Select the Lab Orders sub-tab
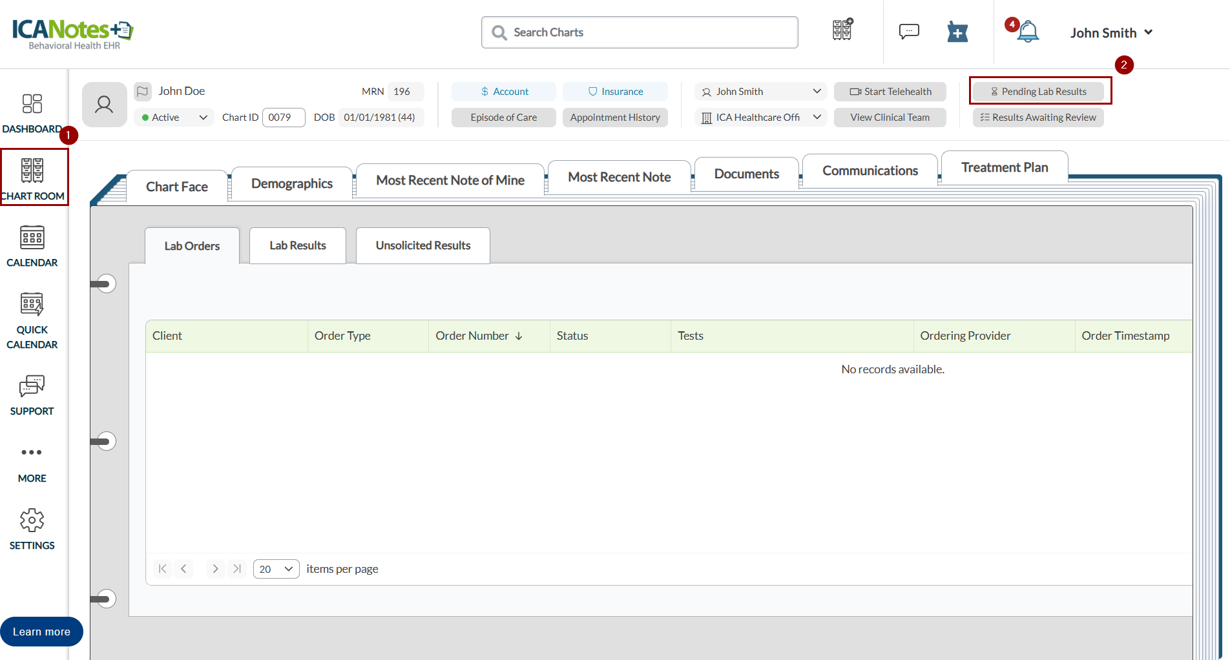The image size is (1230, 660). point(192,246)
